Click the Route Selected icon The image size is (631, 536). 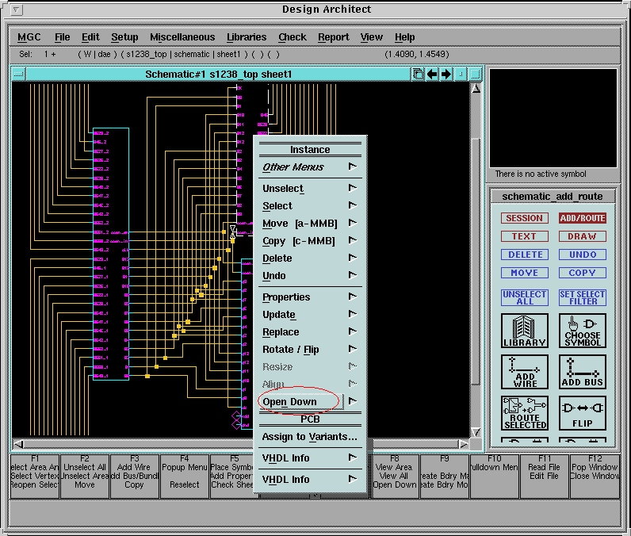coord(525,412)
